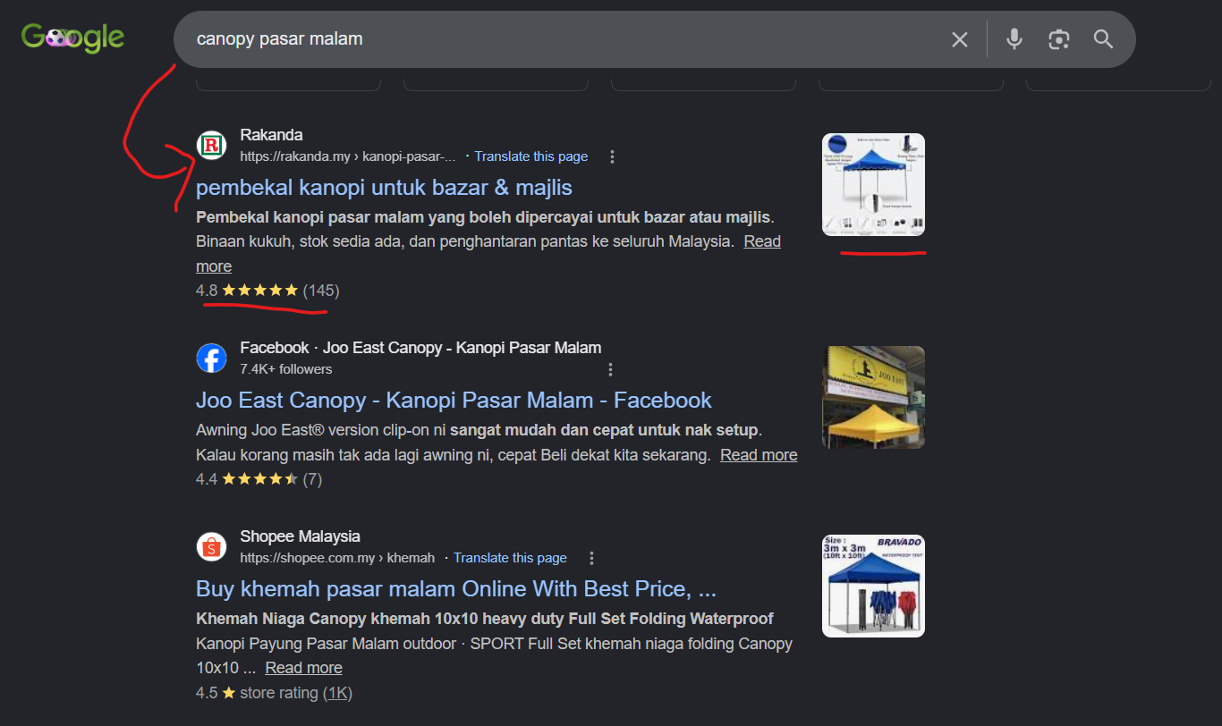Image resolution: width=1222 pixels, height=726 pixels.
Task: Click Read more in Shopee snippet
Action: [x=303, y=668]
